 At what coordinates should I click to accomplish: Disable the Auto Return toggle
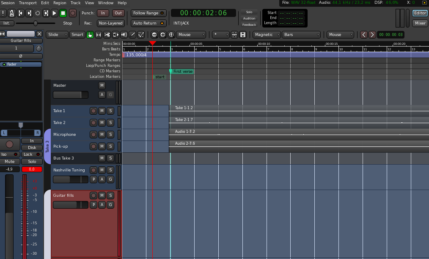148,23
